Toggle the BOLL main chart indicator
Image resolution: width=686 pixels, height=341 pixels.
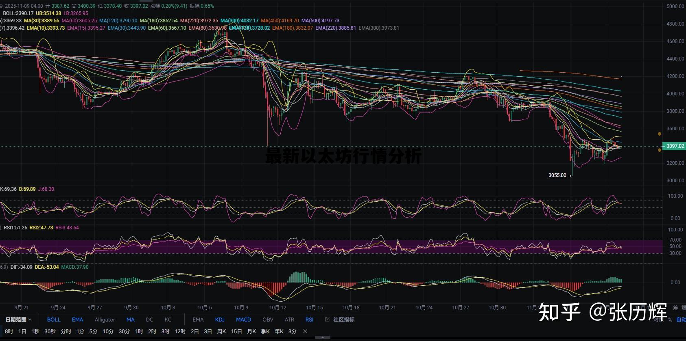pyautogui.click(x=54, y=319)
